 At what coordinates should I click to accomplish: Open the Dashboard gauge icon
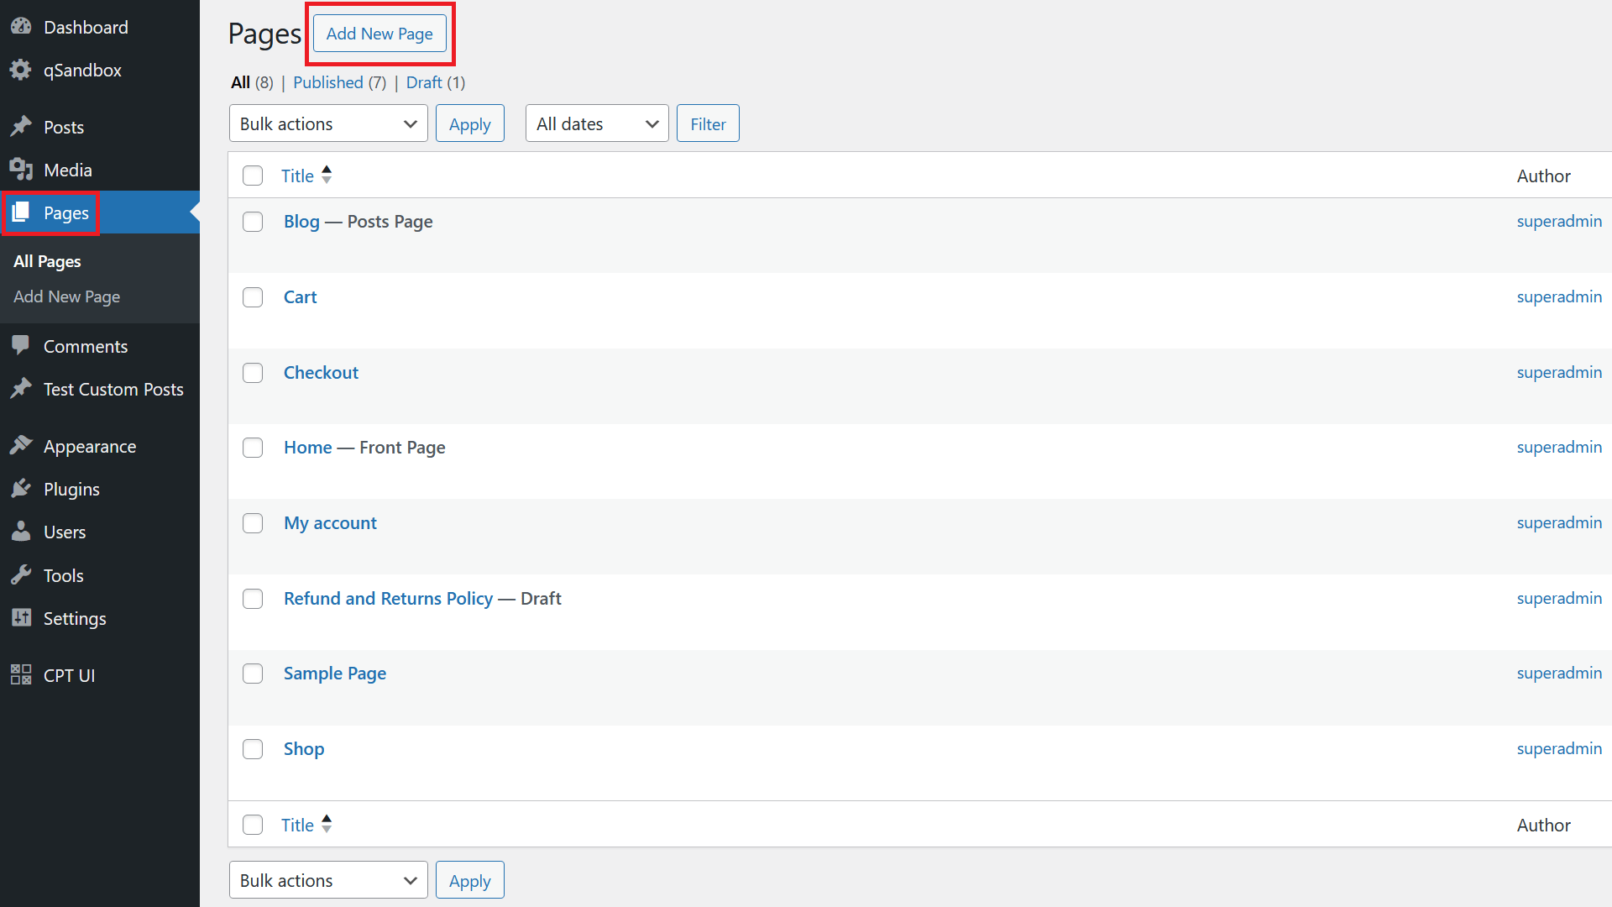coord(21,27)
